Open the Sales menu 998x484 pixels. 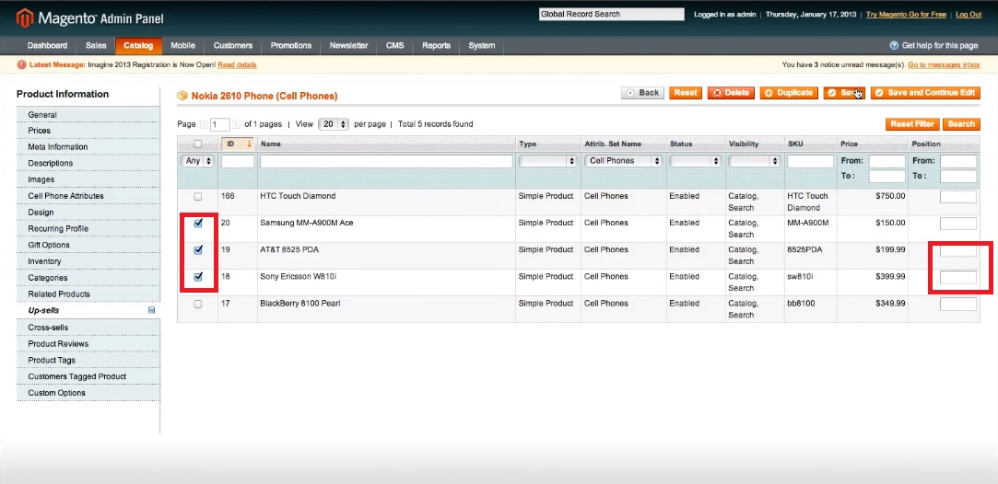(96, 46)
